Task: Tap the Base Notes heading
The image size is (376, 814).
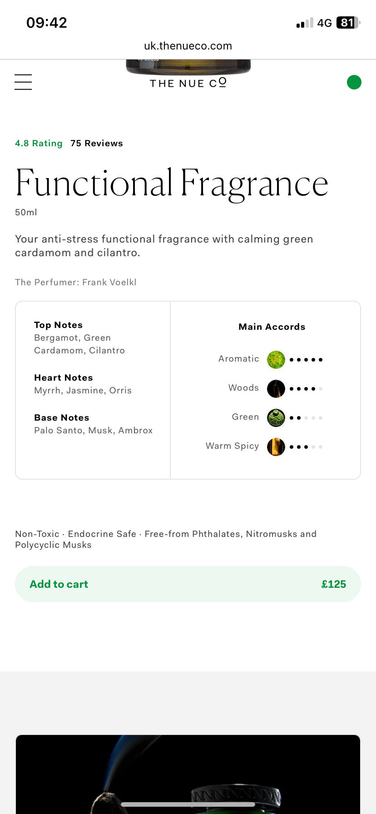Action: click(x=62, y=418)
